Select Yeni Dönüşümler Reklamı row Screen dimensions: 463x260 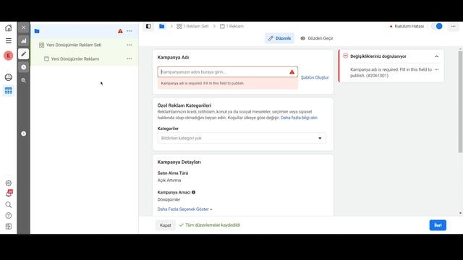click(x=84, y=58)
